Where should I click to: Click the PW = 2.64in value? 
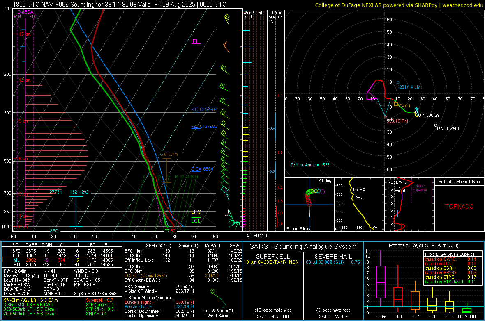[16, 271]
